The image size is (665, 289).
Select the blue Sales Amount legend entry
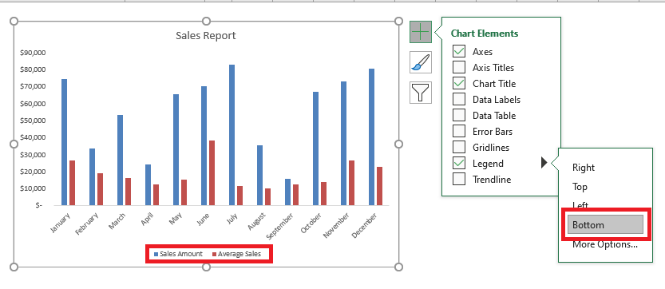[178, 254]
